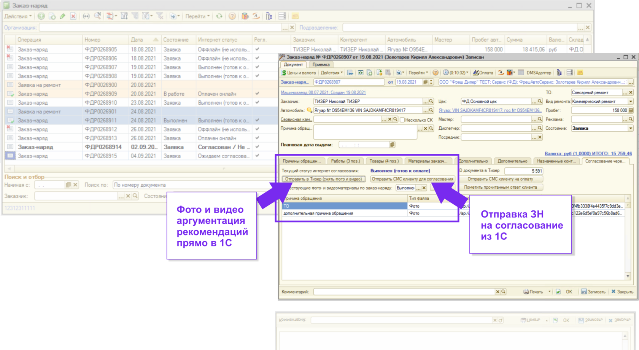639x350 pixels.
Task: Click the ID документа в Тизер field
Action: tap(524, 171)
